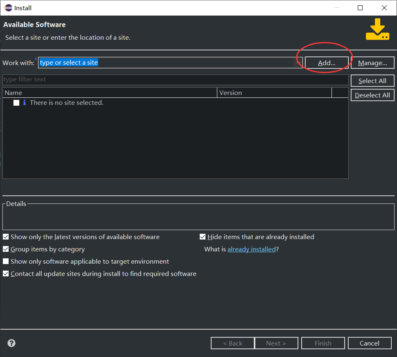
Task: Uncheck 'Group items by category'
Action: 6,249
